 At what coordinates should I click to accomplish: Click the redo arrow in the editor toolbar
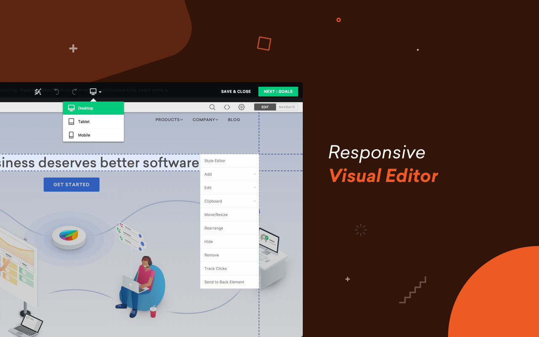tap(75, 91)
